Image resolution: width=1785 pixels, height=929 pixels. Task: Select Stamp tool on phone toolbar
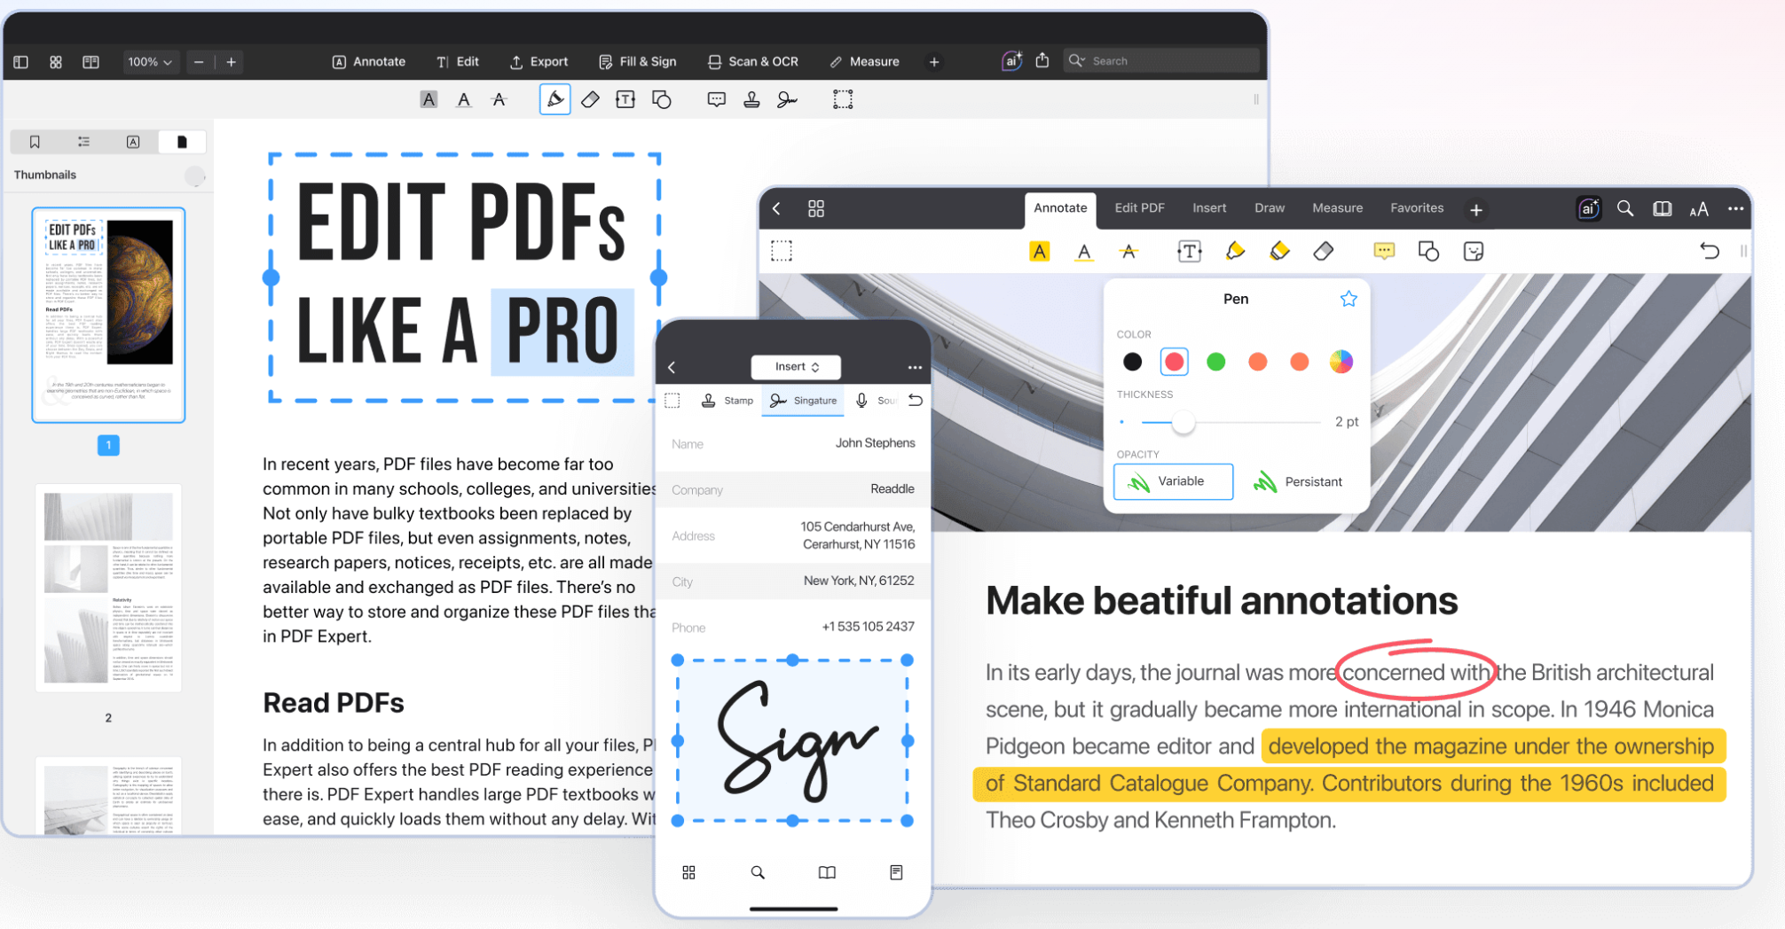point(727,401)
